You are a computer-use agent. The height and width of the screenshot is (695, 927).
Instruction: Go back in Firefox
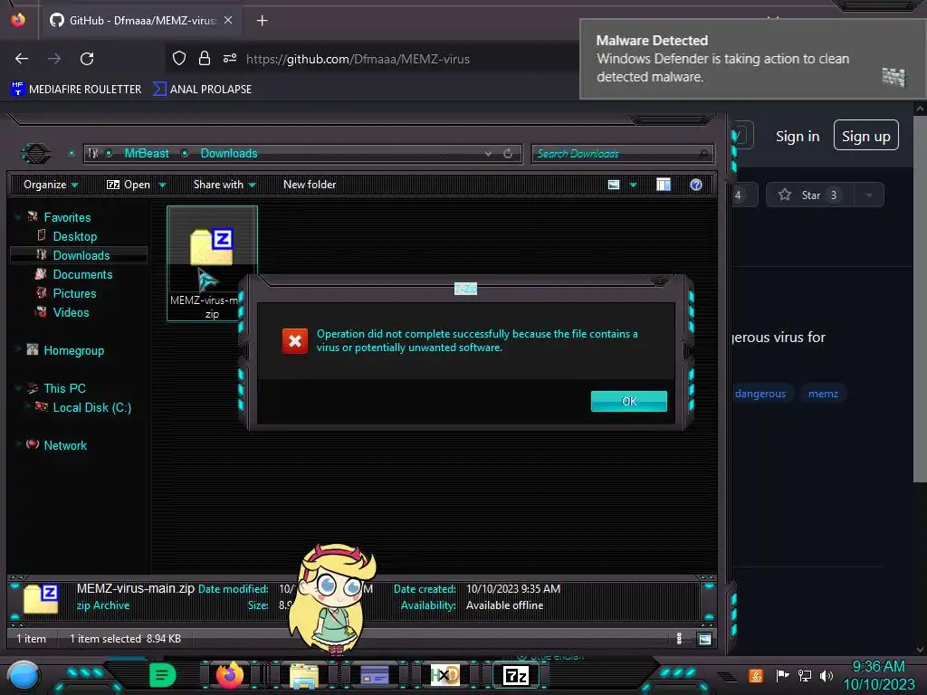click(22, 59)
